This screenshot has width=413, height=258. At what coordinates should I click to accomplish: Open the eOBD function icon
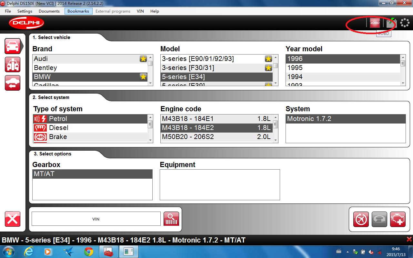point(375,23)
